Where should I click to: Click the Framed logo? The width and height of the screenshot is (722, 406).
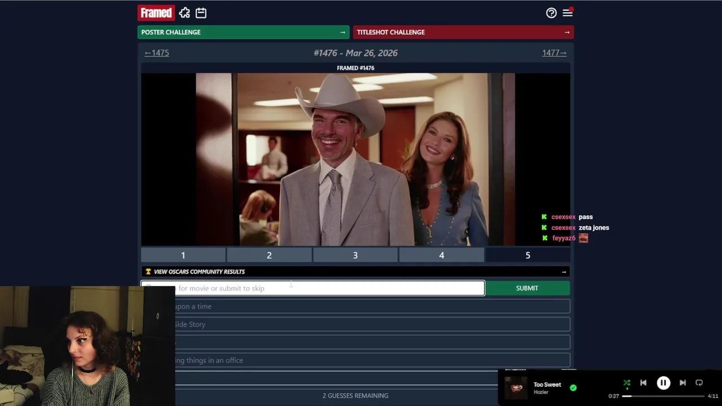pyautogui.click(x=156, y=13)
